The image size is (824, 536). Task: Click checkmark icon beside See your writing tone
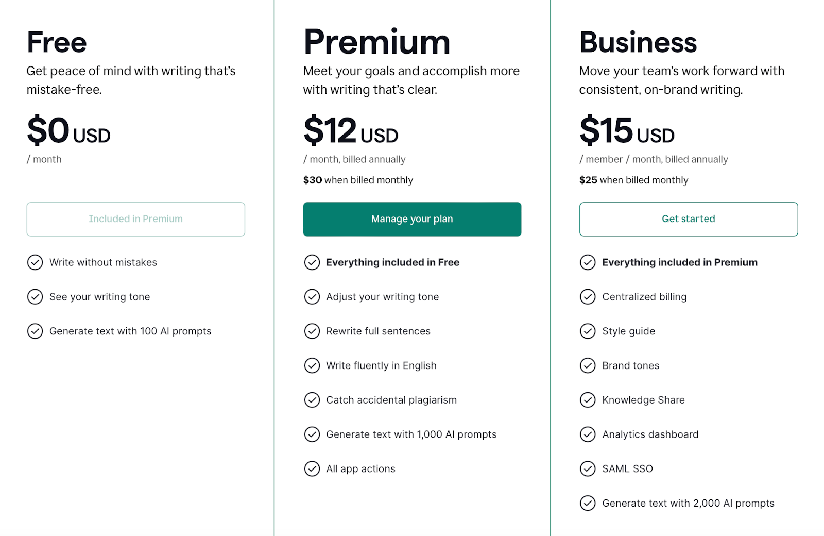coord(35,297)
